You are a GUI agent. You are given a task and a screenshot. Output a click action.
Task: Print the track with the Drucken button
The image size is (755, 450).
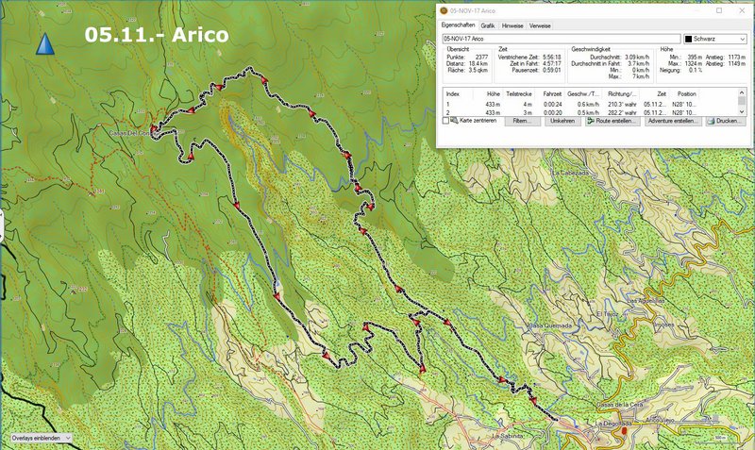point(725,122)
